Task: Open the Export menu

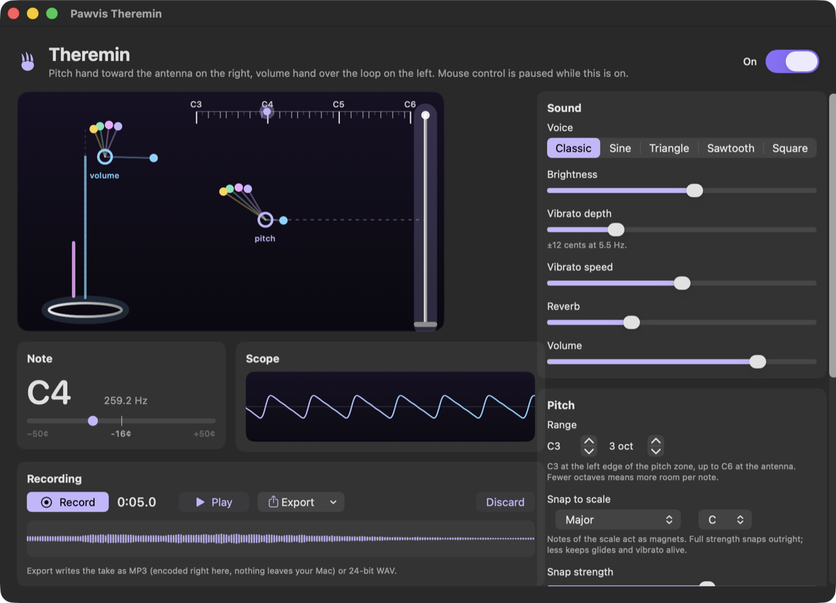Action: pyautogui.click(x=301, y=502)
